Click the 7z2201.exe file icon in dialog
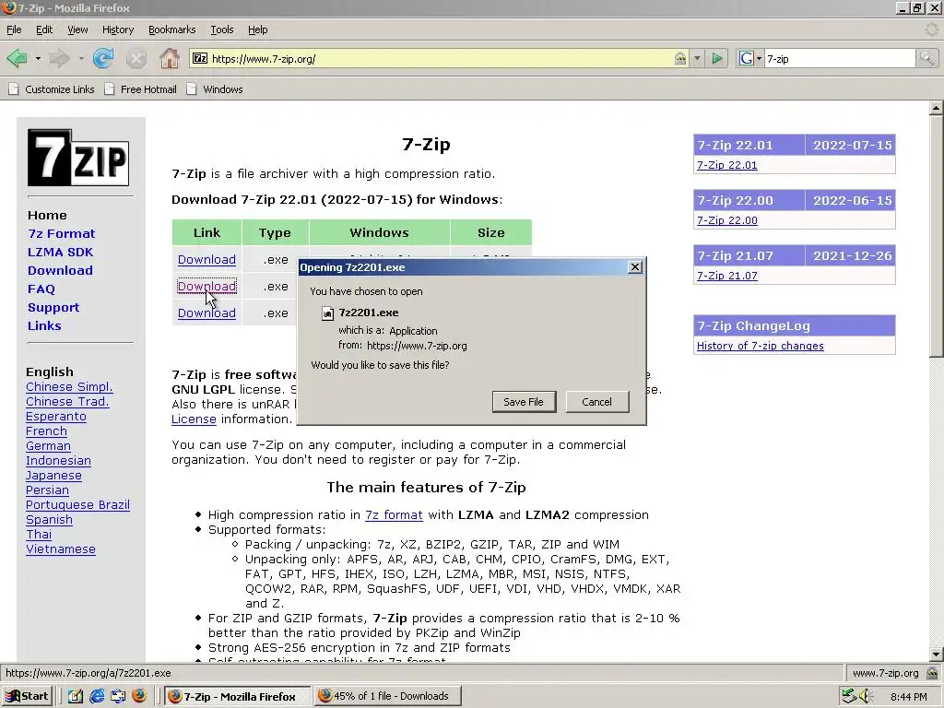This screenshot has width=944, height=708. coord(327,313)
